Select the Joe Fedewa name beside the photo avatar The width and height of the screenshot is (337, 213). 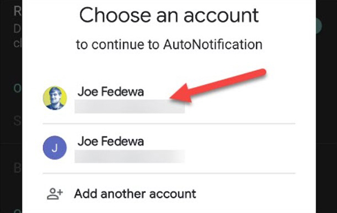[x=111, y=92]
